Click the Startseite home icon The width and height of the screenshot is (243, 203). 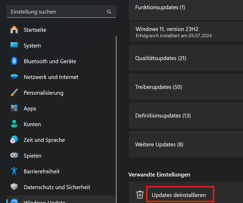14,30
